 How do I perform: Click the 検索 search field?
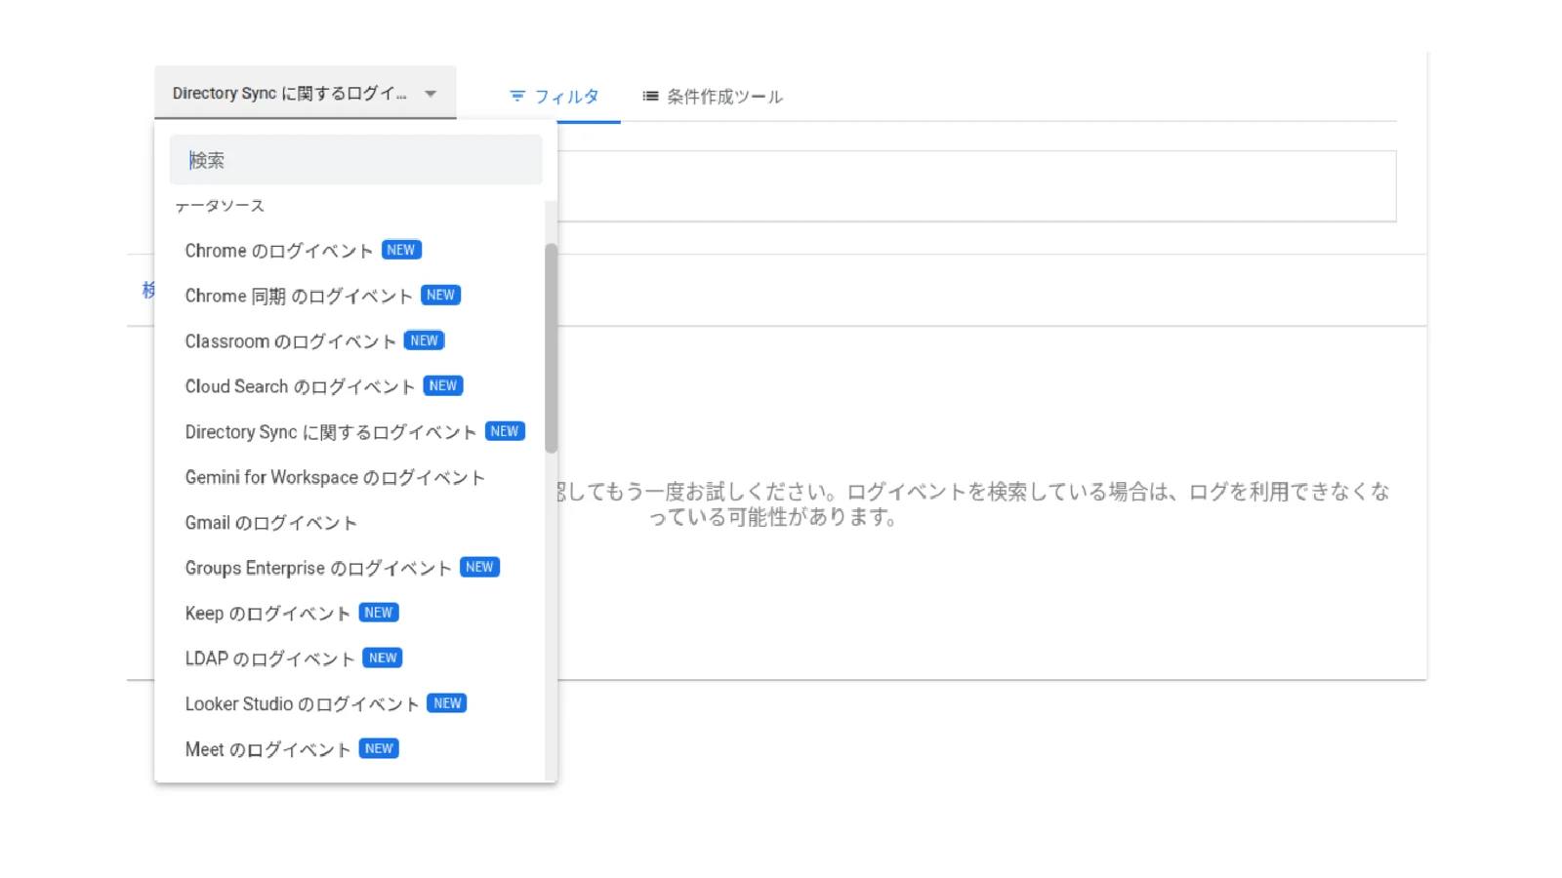pyautogui.click(x=355, y=160)
